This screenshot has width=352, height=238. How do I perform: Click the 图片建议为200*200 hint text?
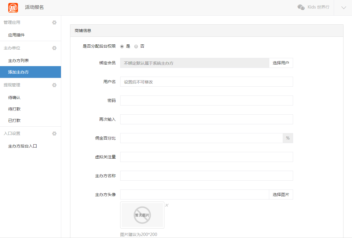pos(138,234)
